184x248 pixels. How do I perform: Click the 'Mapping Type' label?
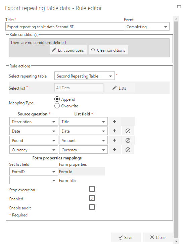point(21,103)
